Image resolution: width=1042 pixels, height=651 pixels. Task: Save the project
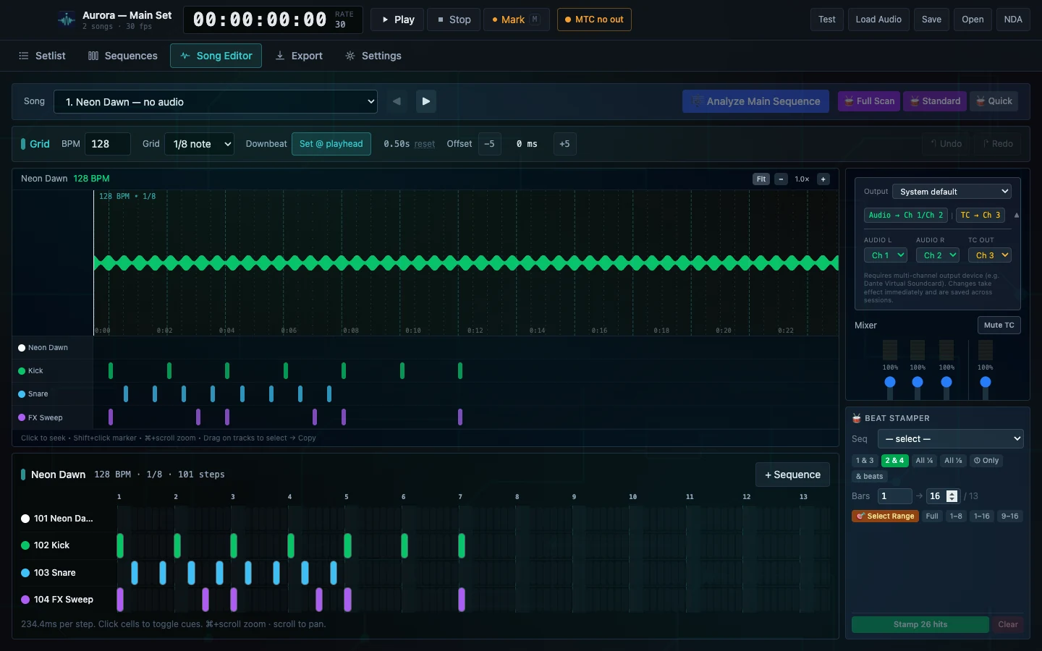tap(931, 20)
